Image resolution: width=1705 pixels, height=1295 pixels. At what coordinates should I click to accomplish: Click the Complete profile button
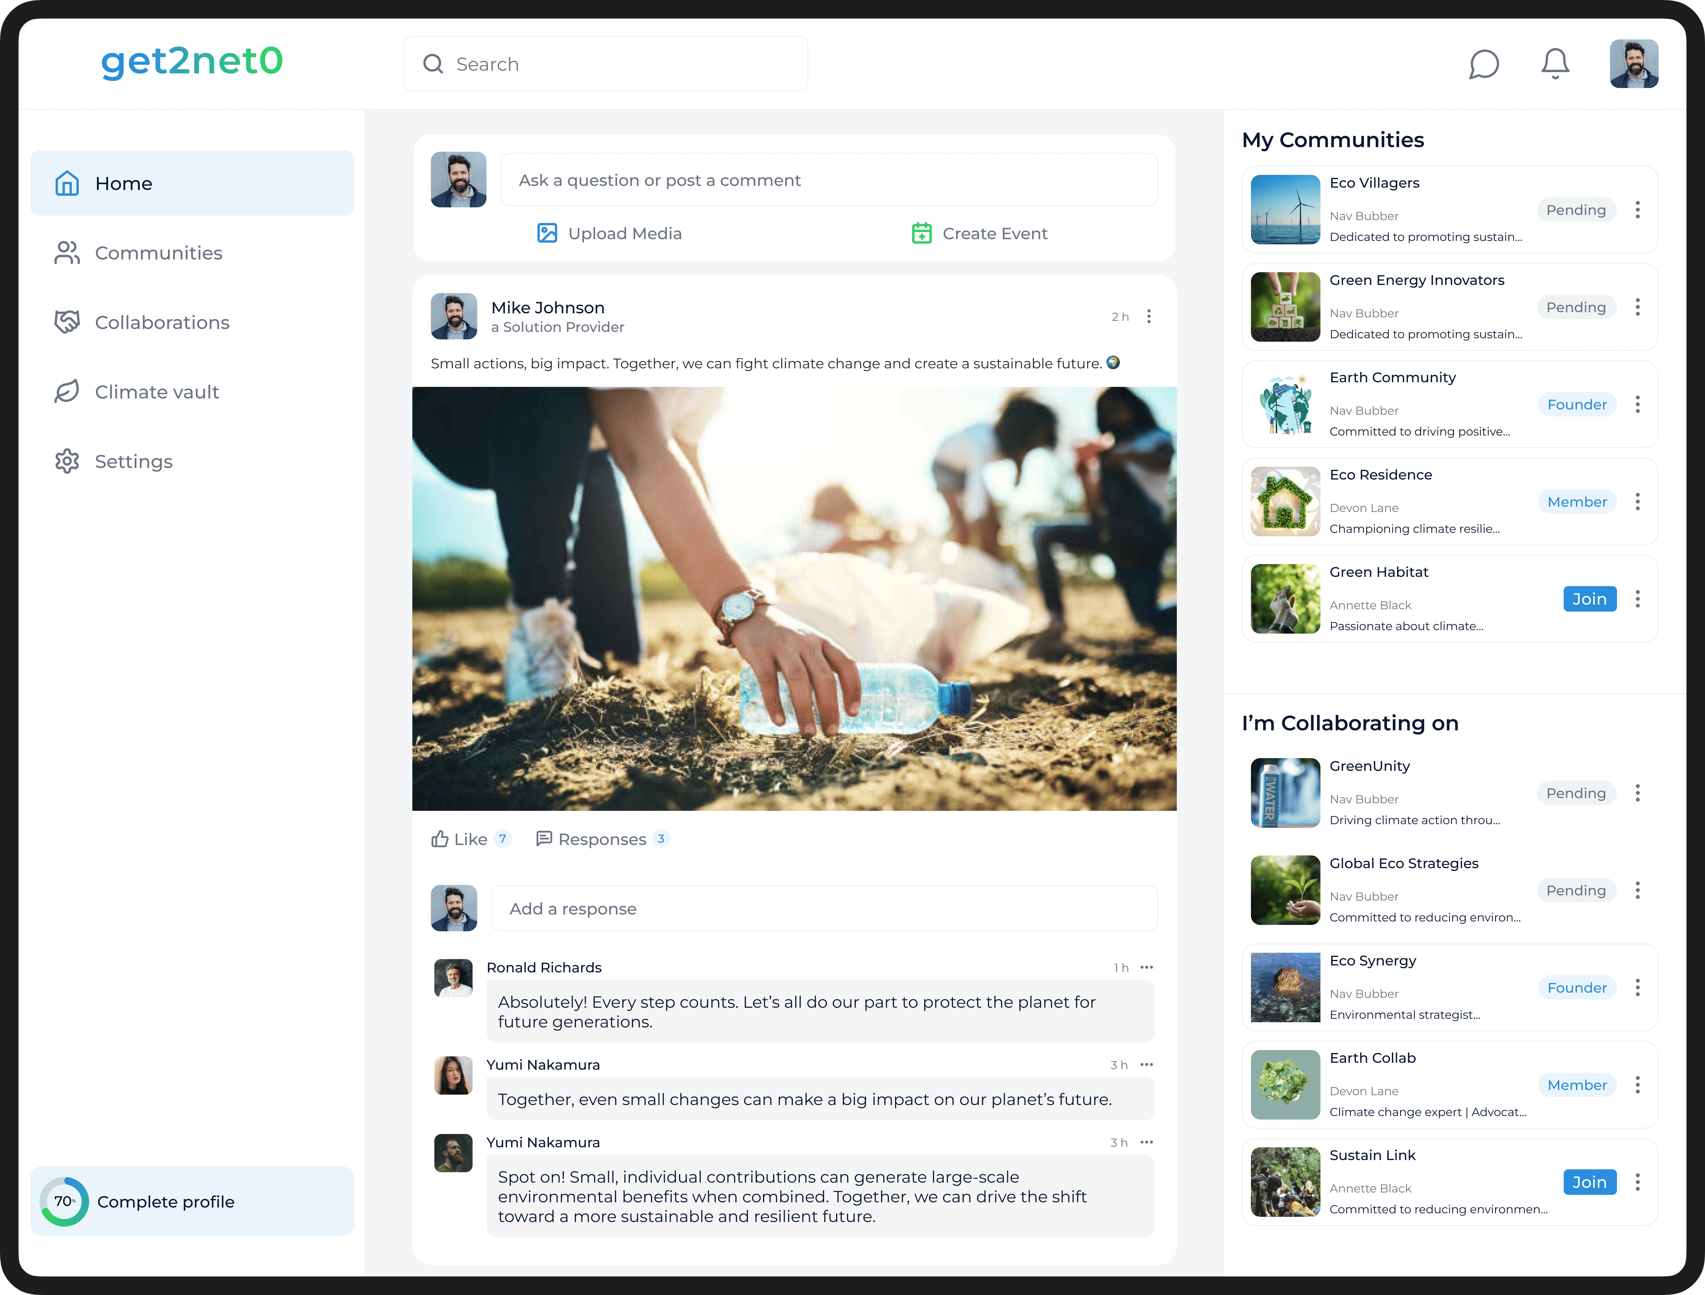point(192,1201)
